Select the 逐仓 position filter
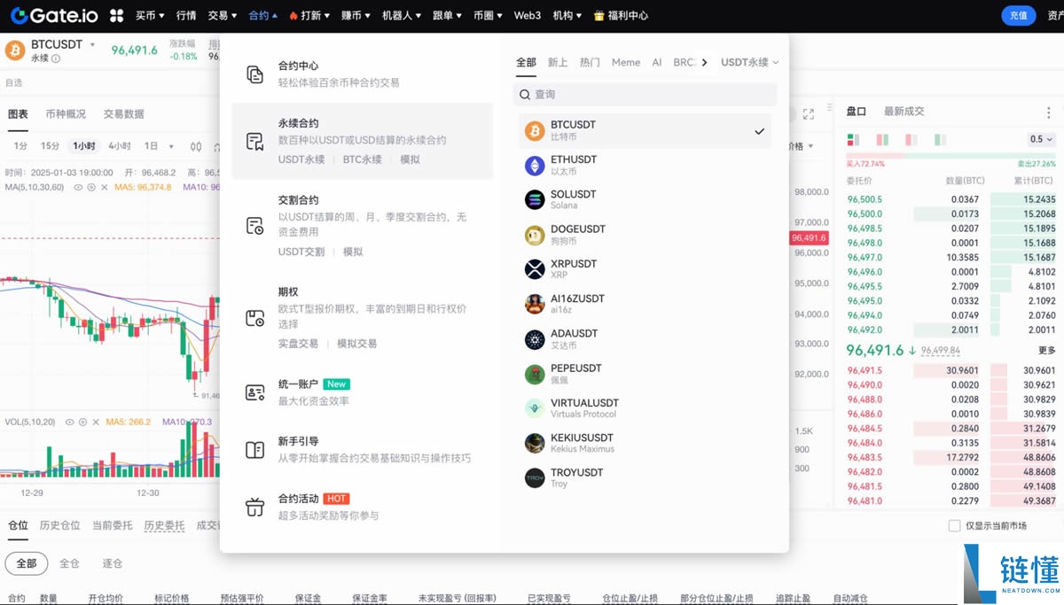 pyautogui.click(x=113, y=563)
